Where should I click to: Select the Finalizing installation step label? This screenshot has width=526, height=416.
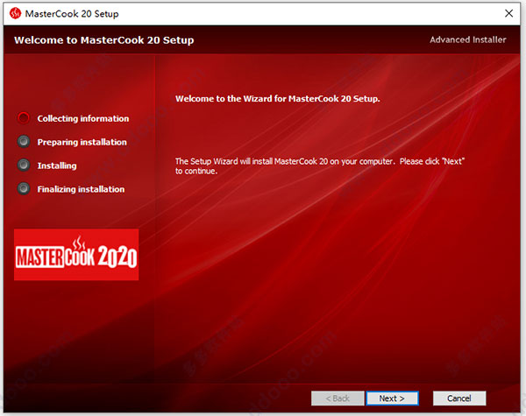pyautogui.click(x=81, y=189)
